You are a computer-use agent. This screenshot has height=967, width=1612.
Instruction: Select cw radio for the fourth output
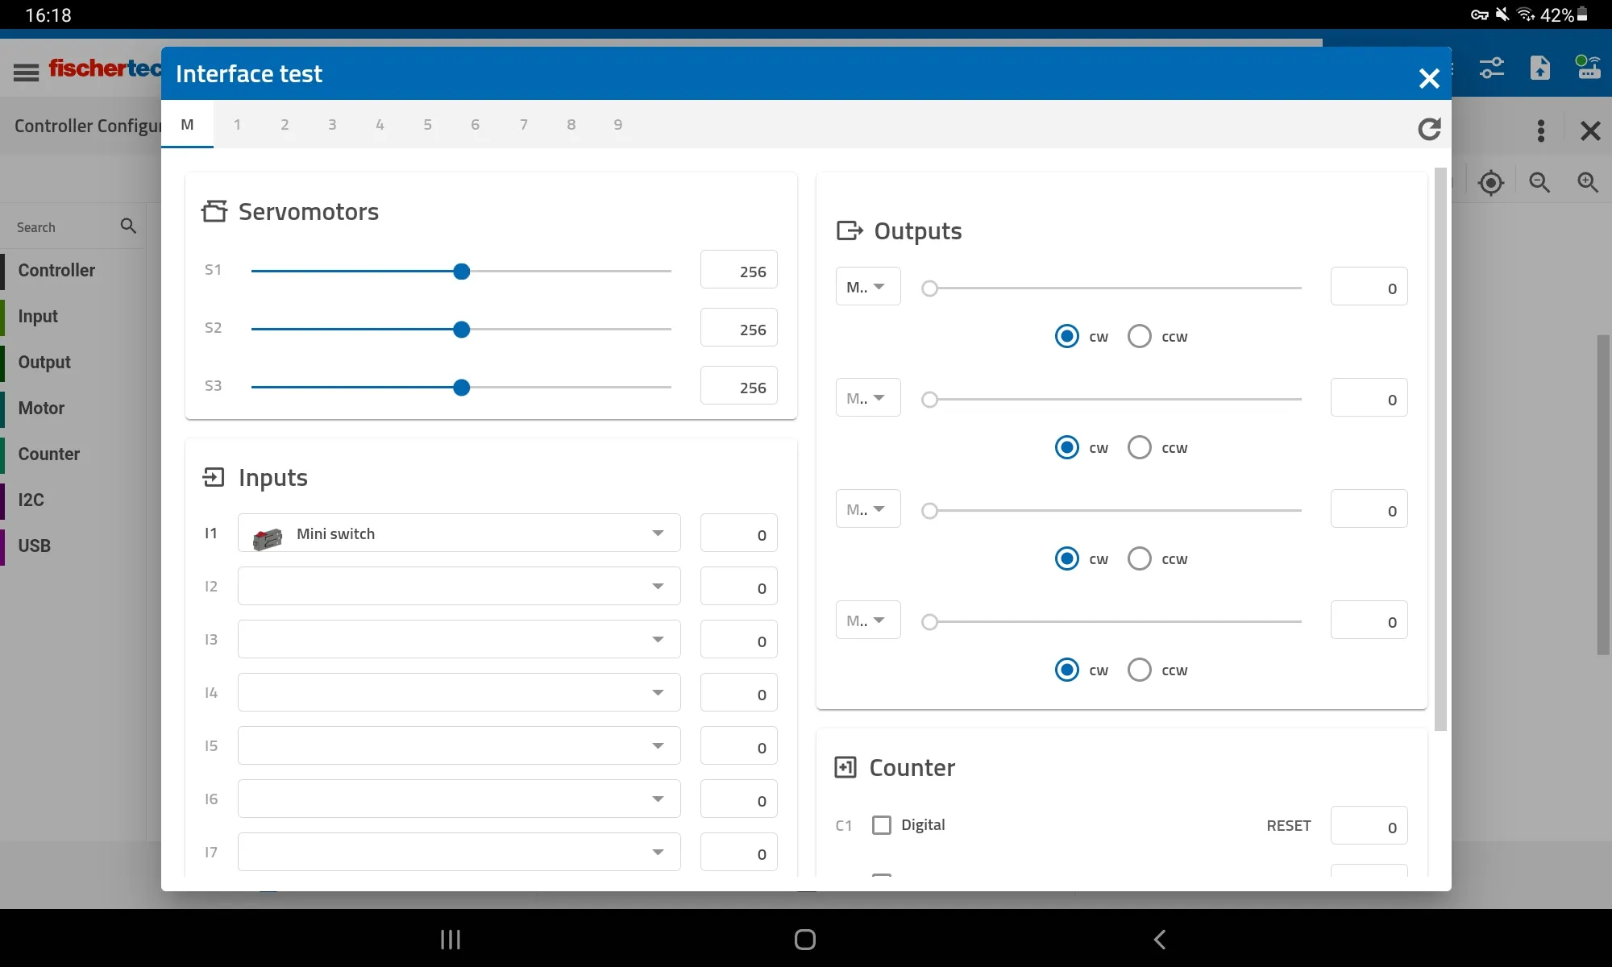tap(1067, 670)
